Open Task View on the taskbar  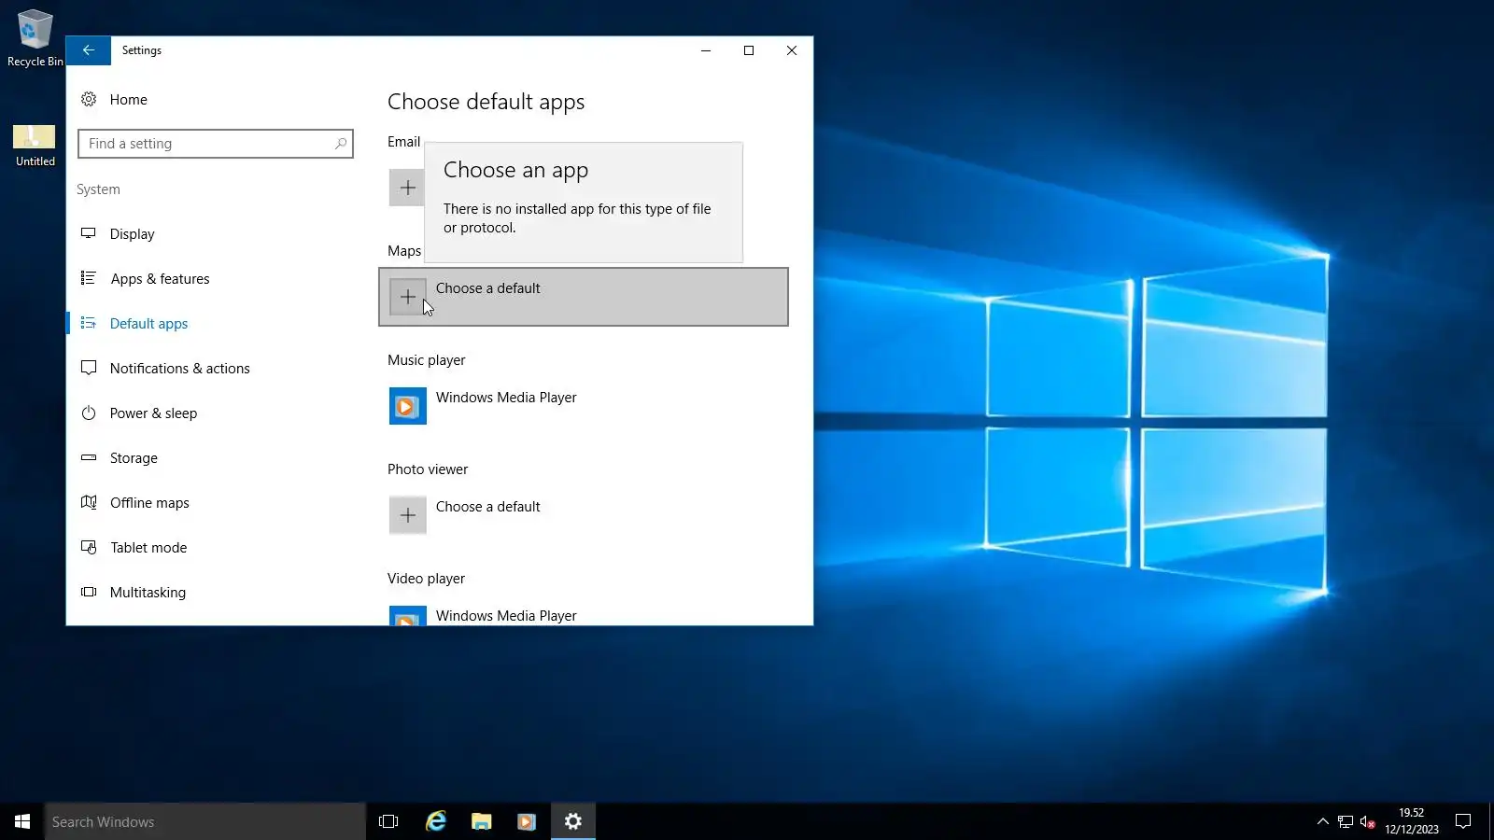(x=388, y=821)
